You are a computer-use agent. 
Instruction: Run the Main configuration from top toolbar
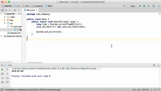[x=140, y=6]
